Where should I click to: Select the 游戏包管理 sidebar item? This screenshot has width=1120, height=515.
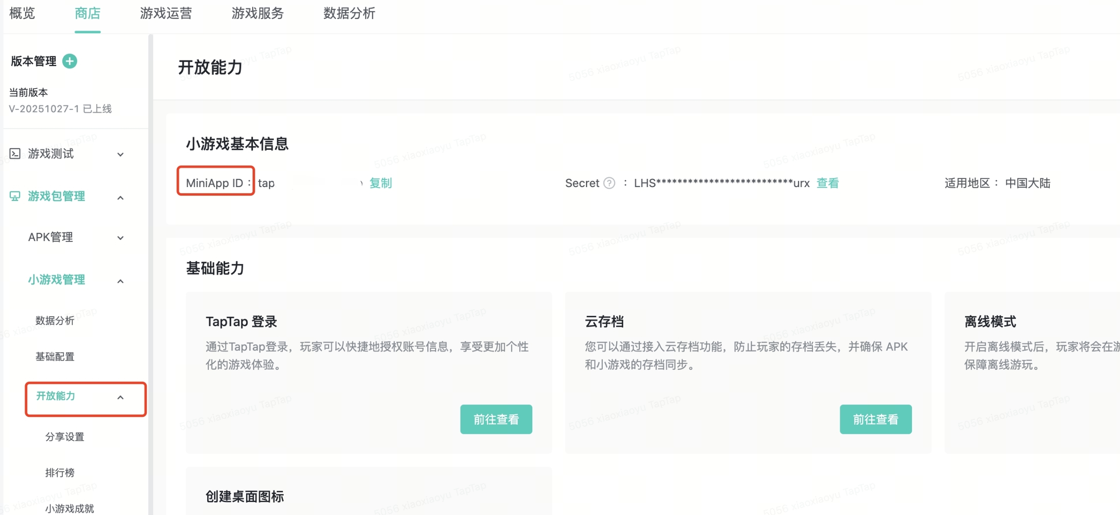(57, 196)
